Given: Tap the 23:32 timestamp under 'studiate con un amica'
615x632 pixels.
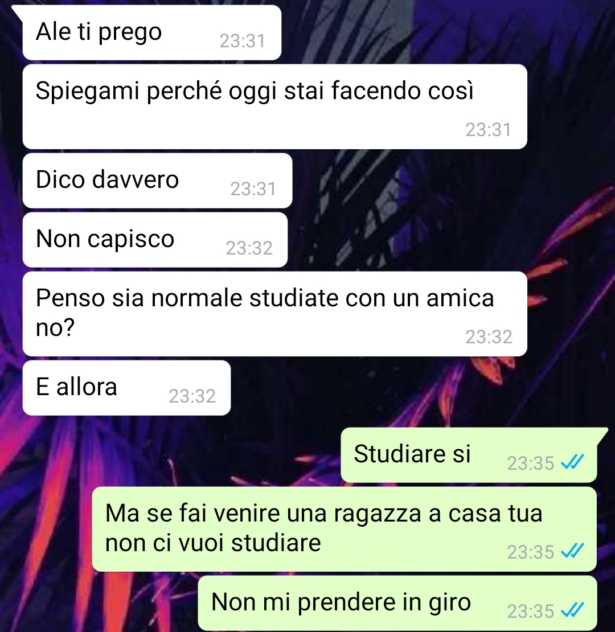Looking at the screenshot, I should tap(489, 337).
